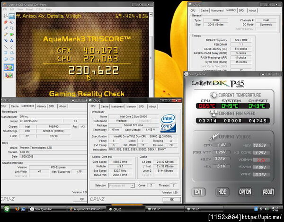Open Cache tab in motherboard CPU-Z window

(x=15, y=107)
